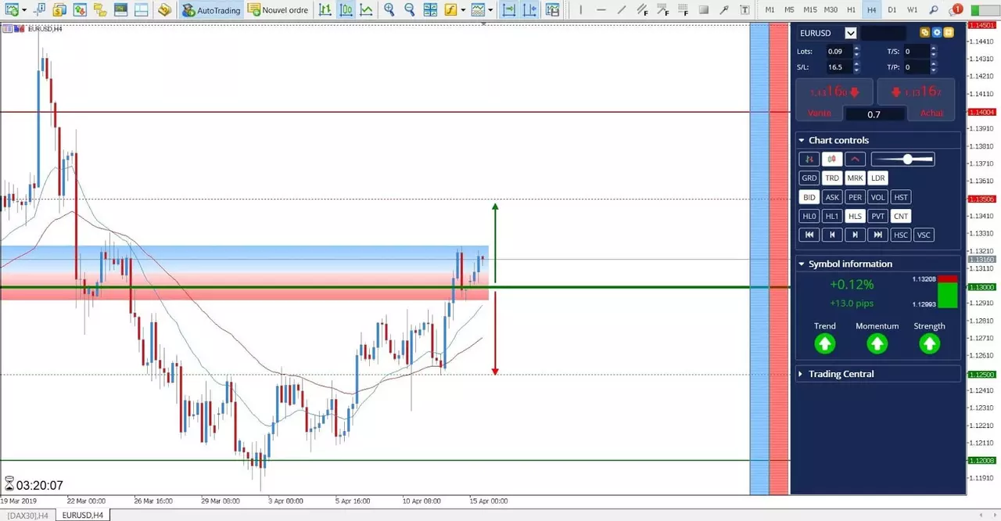The width and height of the screenshot is (1001, 521).
Task: Select the Fibonacci retracement tool
Action: click(x=683, y=10)
